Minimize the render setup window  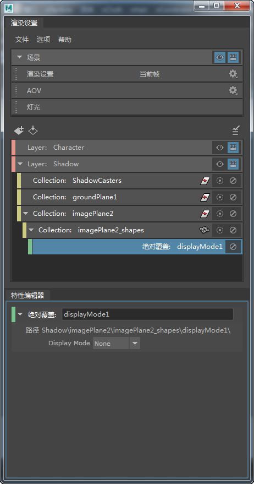202,6
